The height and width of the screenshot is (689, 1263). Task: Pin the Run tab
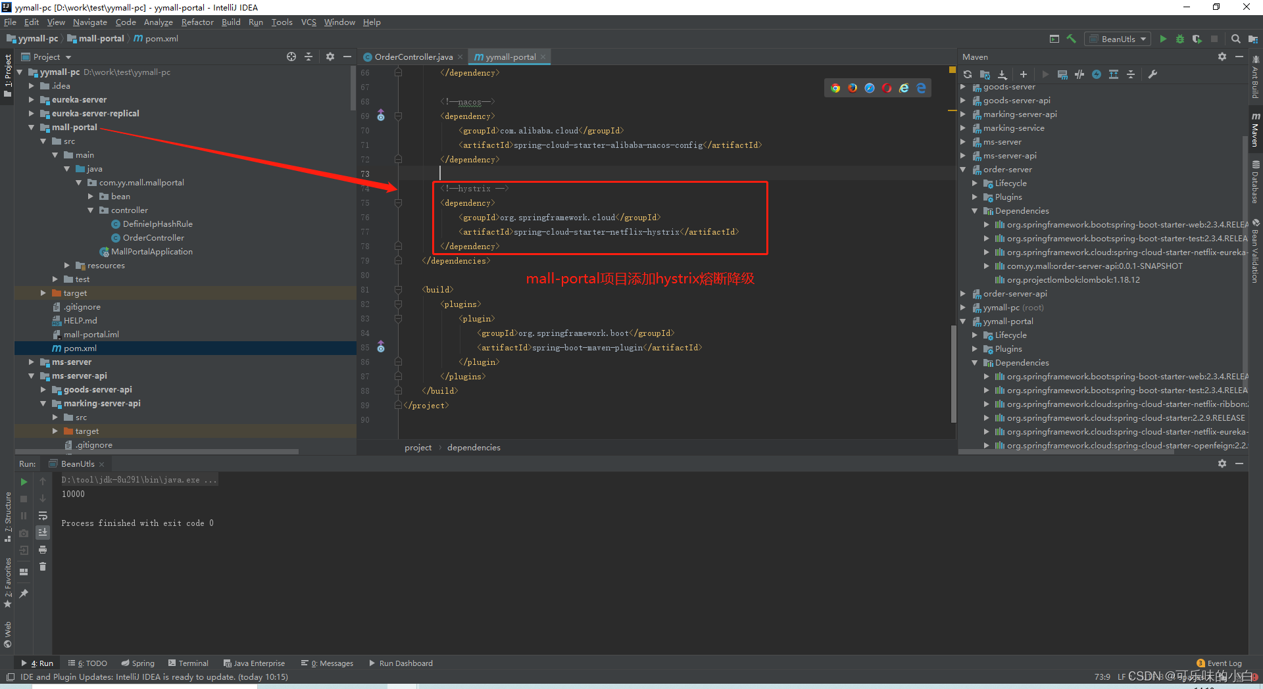coord(24,594)
